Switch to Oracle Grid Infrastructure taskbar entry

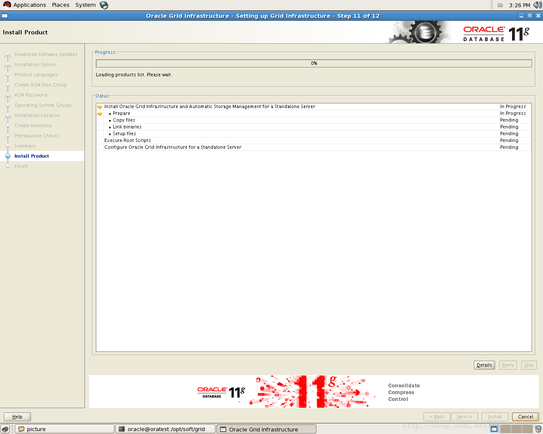pyautogui.click(x=266, y=429)
